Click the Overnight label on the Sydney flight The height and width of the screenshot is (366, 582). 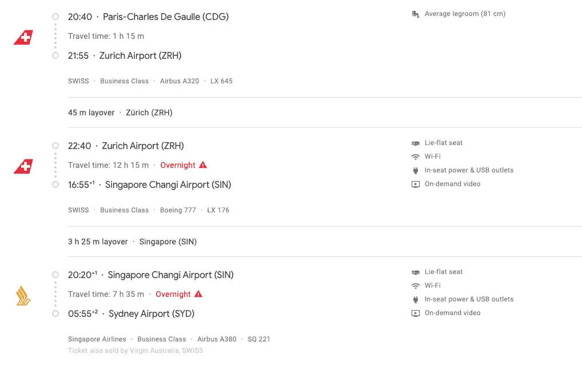tap(173, 294)
